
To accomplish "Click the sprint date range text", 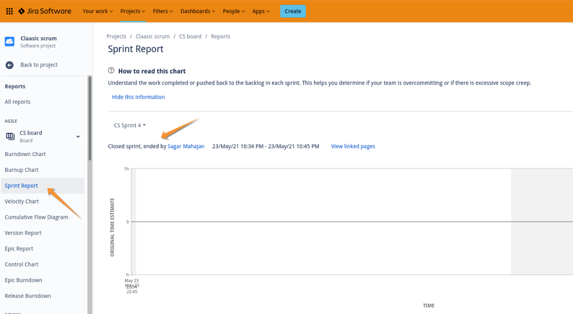I will pyautogui.click(x=266, y=146).
